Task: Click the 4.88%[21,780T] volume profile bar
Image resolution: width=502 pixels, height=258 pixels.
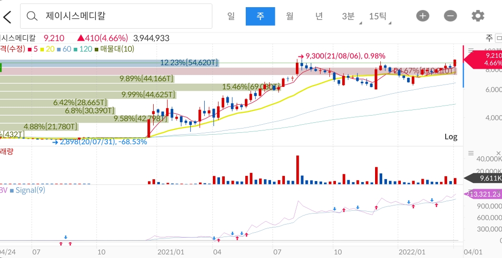Action: (39, 127)
